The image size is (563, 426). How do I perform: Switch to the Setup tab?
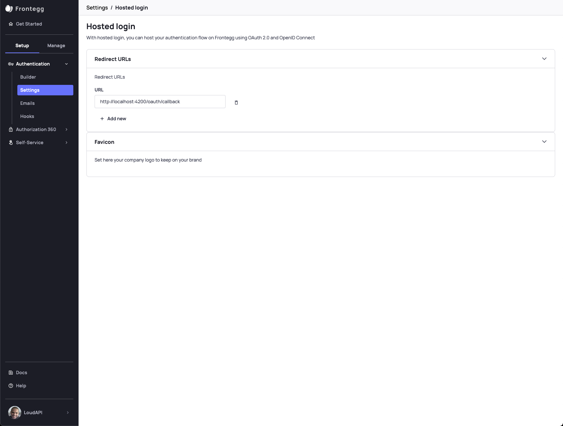point(22,46)
